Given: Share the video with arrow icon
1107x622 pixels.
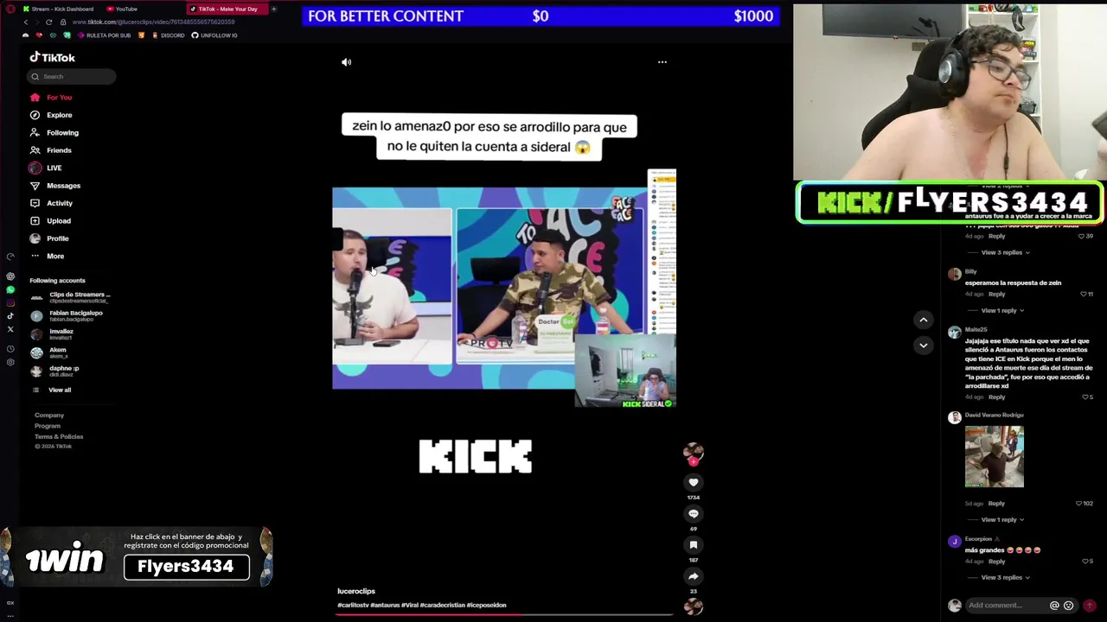Looking at the screenshot, I should point(694,576).
